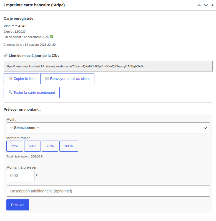The height and width of the screenshot is (221, 216).
Task: Click the Description additionnelle input
Action: (x=108, y=191)
